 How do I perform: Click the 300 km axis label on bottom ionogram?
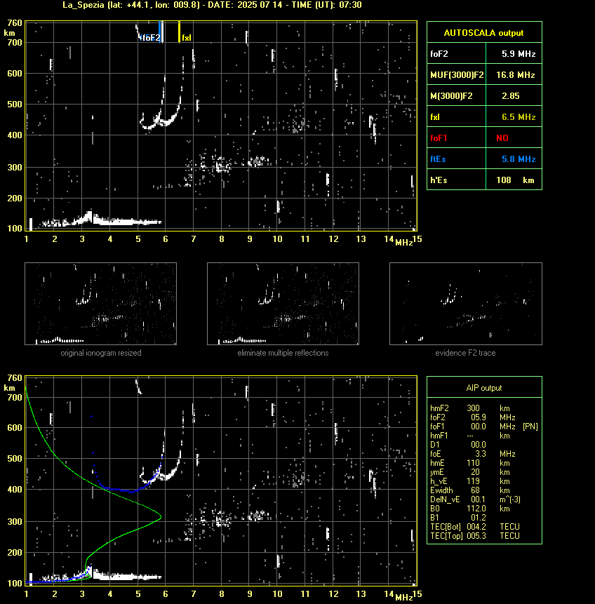[15, 521]
